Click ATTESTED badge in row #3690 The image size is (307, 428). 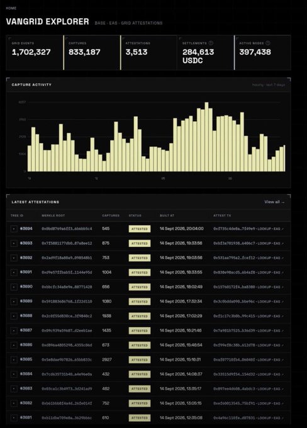[140, 287]
